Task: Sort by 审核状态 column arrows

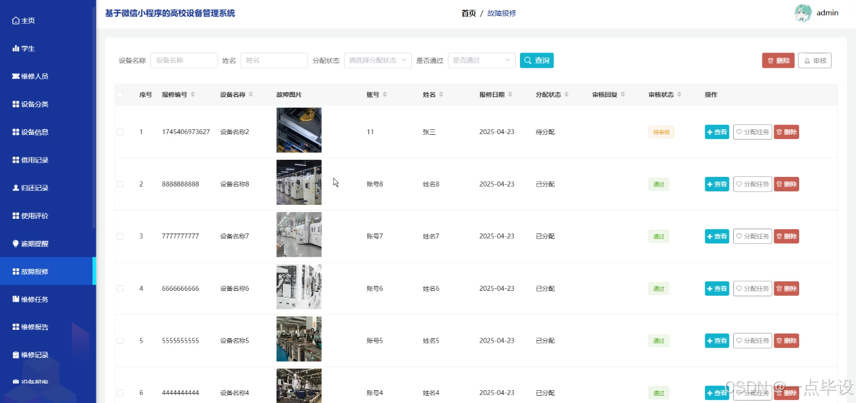Action: 679,95
